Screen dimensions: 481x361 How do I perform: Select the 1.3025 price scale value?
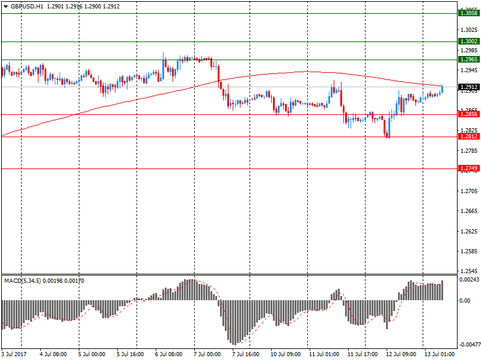click(x=469, y=29)
